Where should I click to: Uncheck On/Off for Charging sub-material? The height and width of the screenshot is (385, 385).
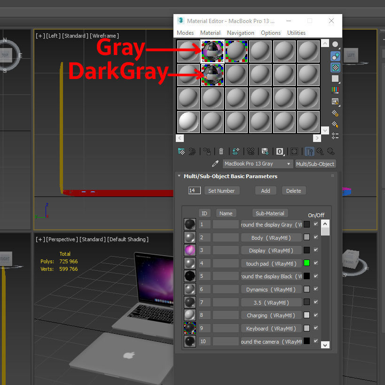(316, 315)
